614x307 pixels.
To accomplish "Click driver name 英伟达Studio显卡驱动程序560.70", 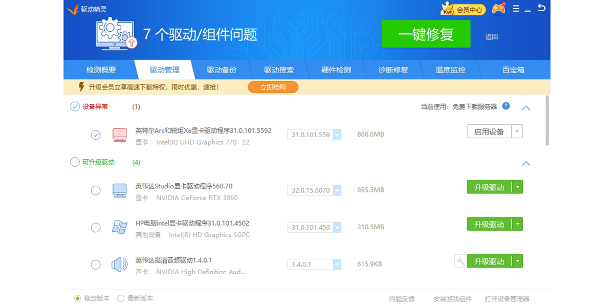I will click(x=184, y=186).
